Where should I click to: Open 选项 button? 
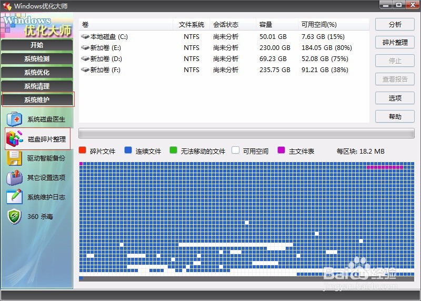[x=395, y=98]
